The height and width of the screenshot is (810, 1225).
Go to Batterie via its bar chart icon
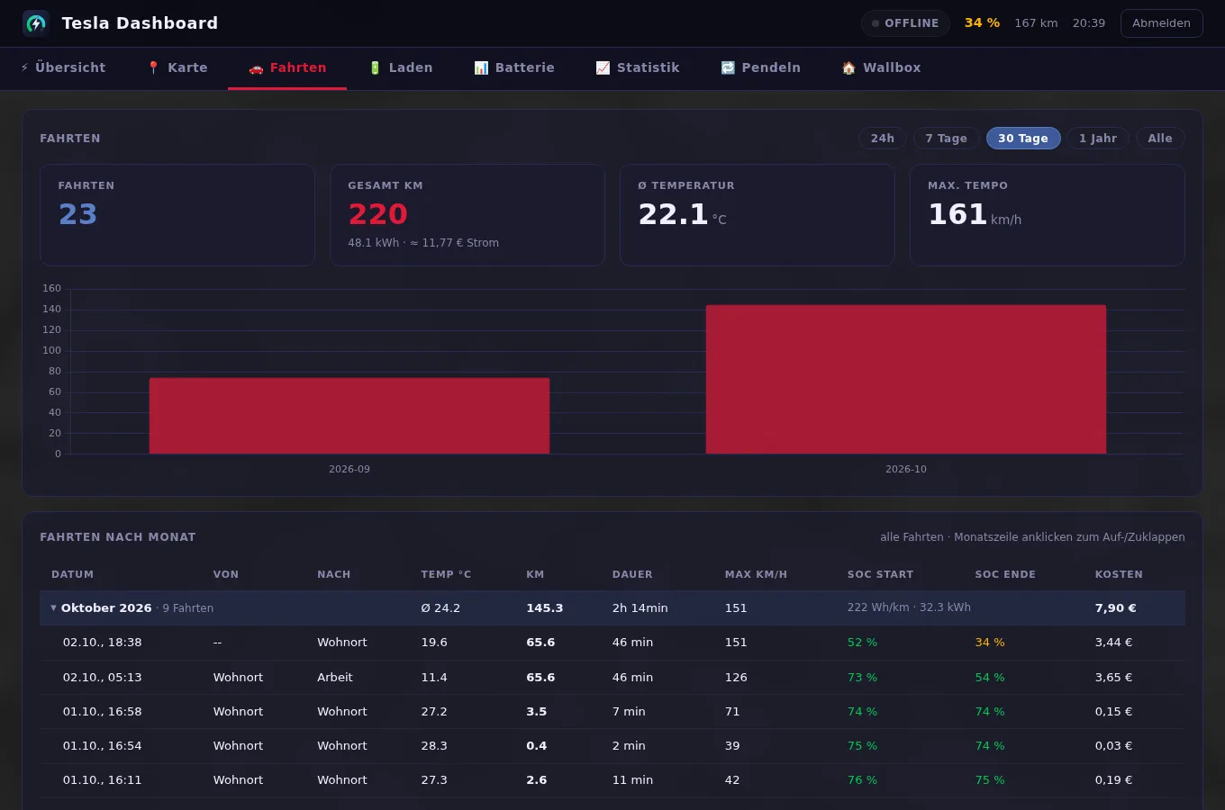pyautogui.click(x=481, y=67)
